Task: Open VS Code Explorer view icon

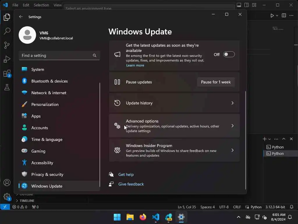Action: pyautogui.click(x=7, y=17)
